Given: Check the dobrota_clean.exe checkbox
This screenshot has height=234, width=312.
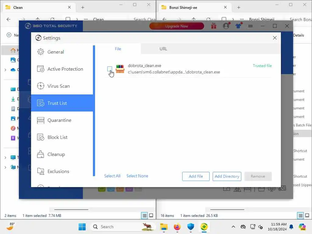Looking at the screenshot, I should coord(109,69).
